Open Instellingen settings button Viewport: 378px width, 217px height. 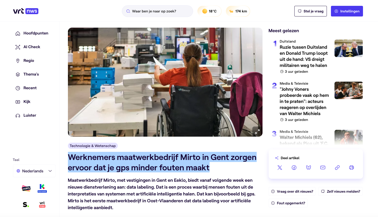(x=347, y=11)
